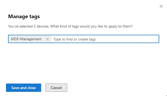Close the Manage tags dialog
Image resolution: width=167 pixels, height=96 pixels.
pos(161,6)
